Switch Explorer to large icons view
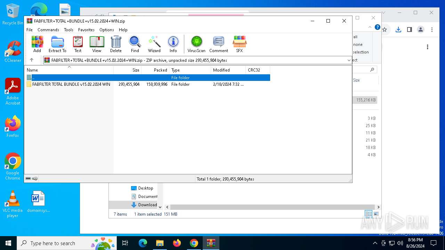Viewport: 445px width, 250px height. click(376, 214)
